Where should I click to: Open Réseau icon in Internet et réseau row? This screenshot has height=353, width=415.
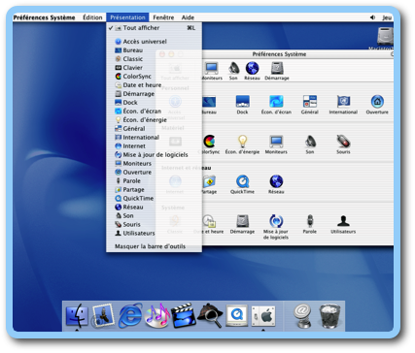276,181
